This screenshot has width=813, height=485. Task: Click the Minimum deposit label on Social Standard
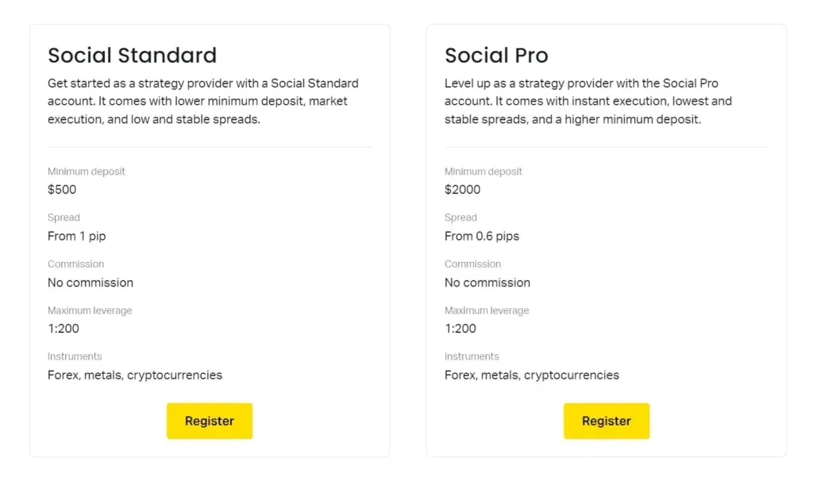[x=87, y=171]
